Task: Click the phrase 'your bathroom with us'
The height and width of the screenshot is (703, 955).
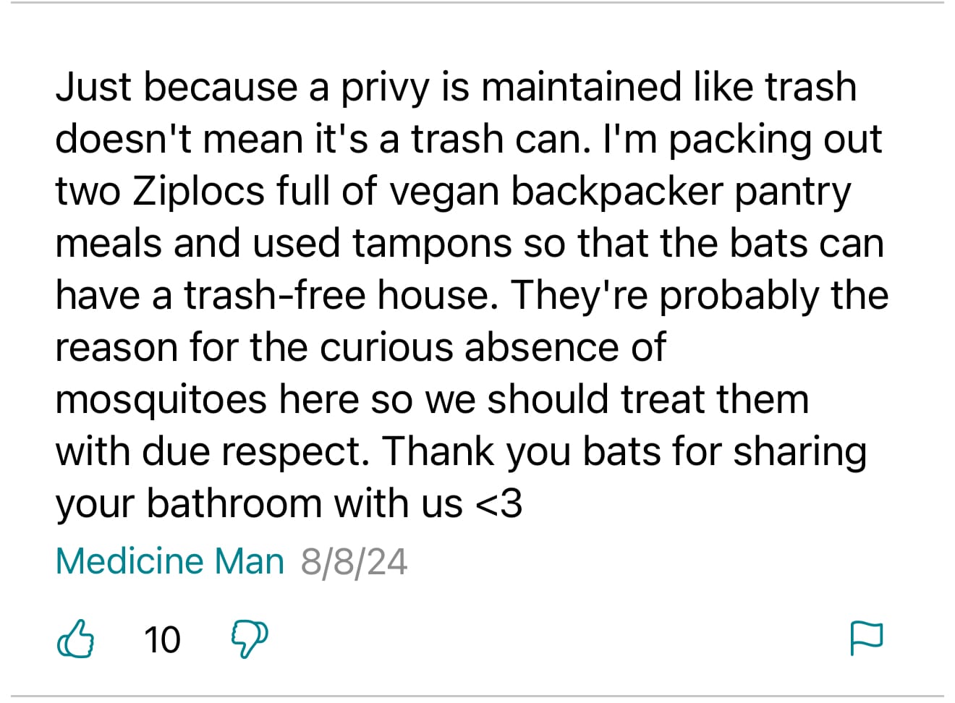Action: pyautogui.click(x=259, y=503)
